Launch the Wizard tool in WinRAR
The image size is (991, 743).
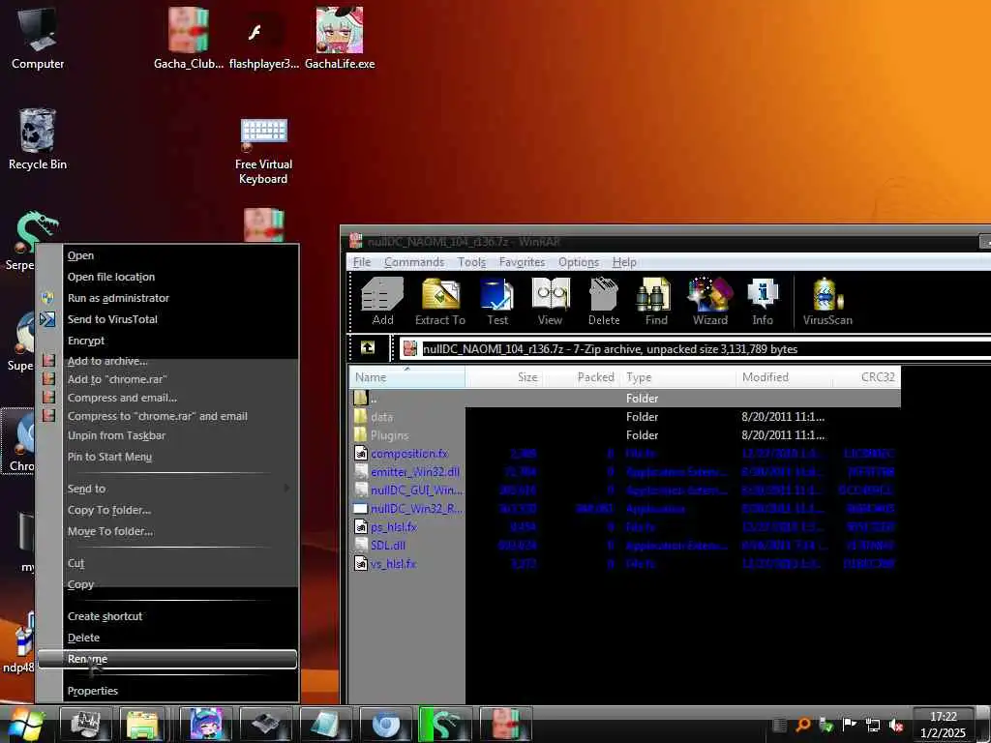pyautogui.click(x=710, y=302)
